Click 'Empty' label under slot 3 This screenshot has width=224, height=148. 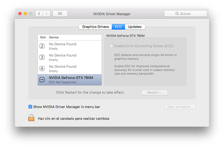[x=53, y=60]
